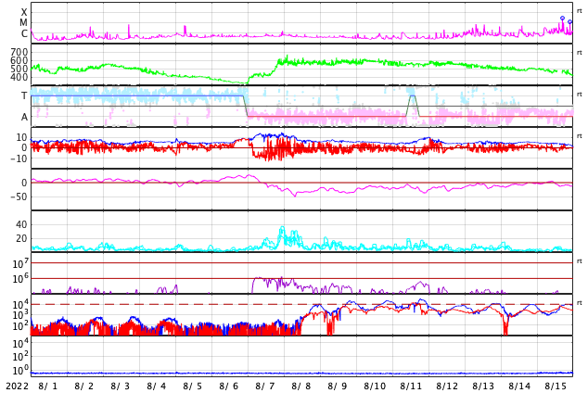Click the '10^0' axis label
Image resolution: width=588 pixels, height=393 pixels.
(x=20, y=371)
